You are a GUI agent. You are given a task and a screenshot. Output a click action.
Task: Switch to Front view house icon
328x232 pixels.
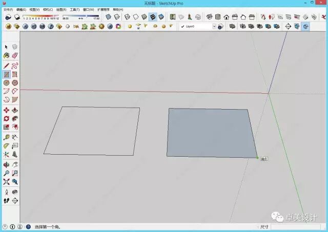[x=227, y=17]
